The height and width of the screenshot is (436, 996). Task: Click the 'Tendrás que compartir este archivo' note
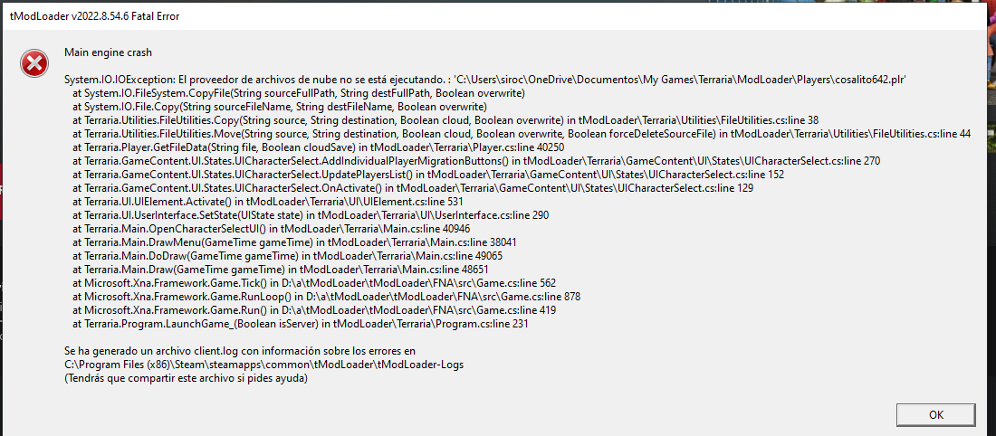[186, 378]
